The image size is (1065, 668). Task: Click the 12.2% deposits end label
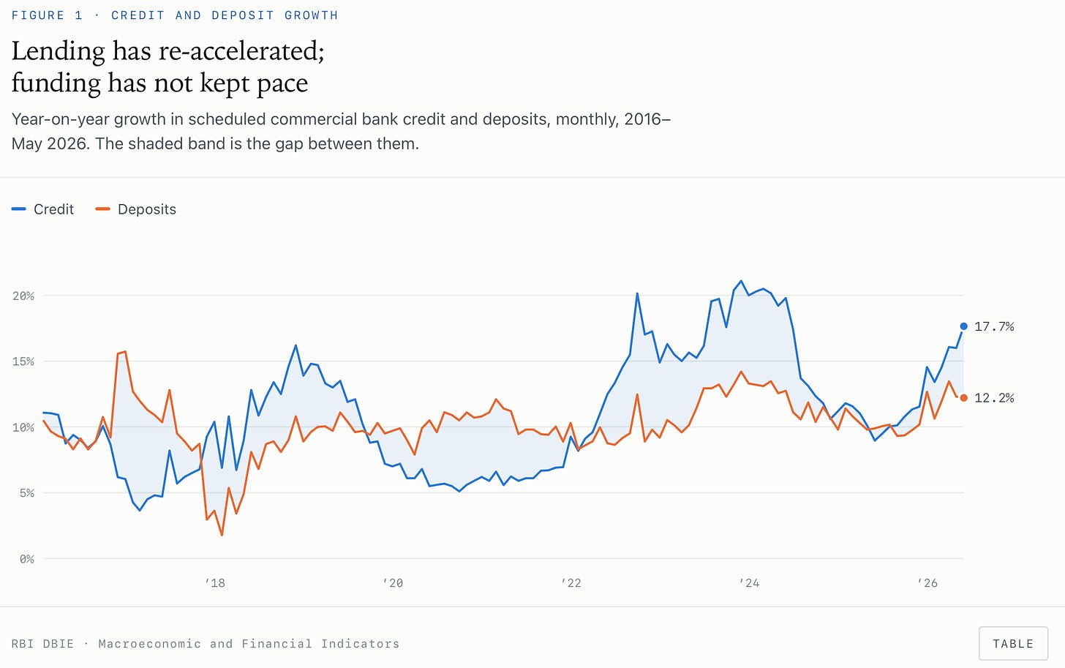[994, 398]
